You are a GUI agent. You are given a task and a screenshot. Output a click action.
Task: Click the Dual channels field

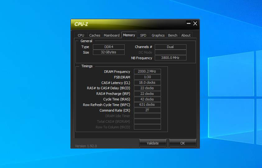click(x=170, y=47)
